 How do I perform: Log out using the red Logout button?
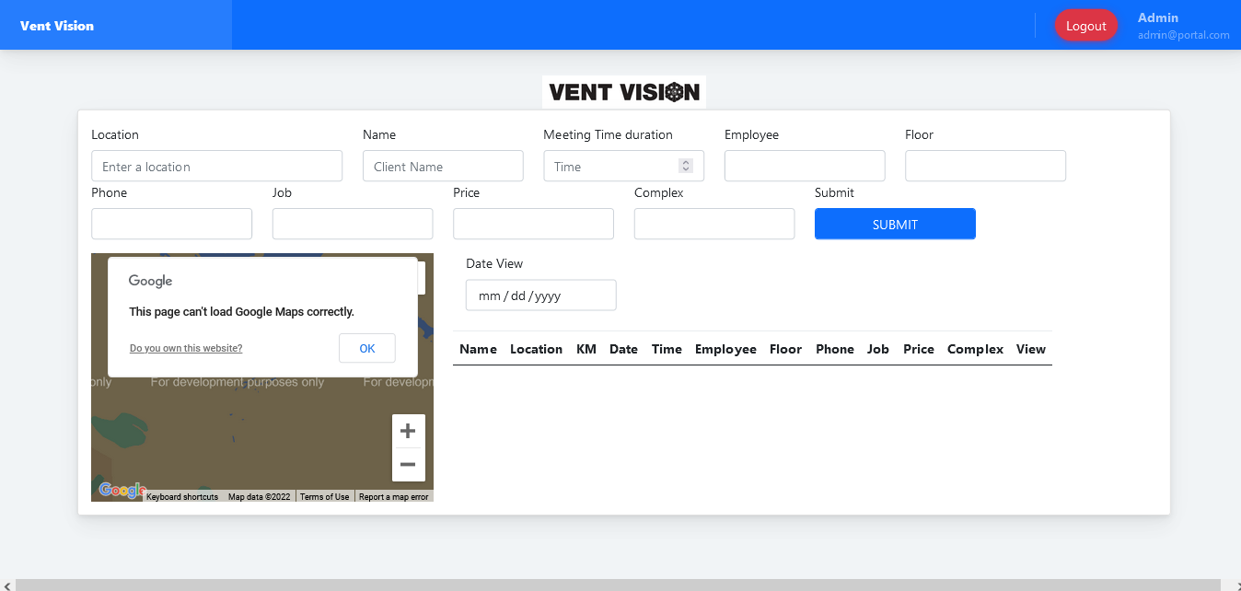click(1085, 26)
